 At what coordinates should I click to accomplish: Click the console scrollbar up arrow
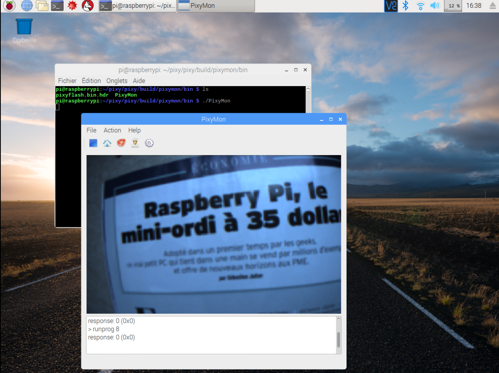(338, 319)
